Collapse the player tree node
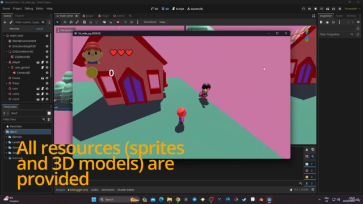 (x=6, y=62)
